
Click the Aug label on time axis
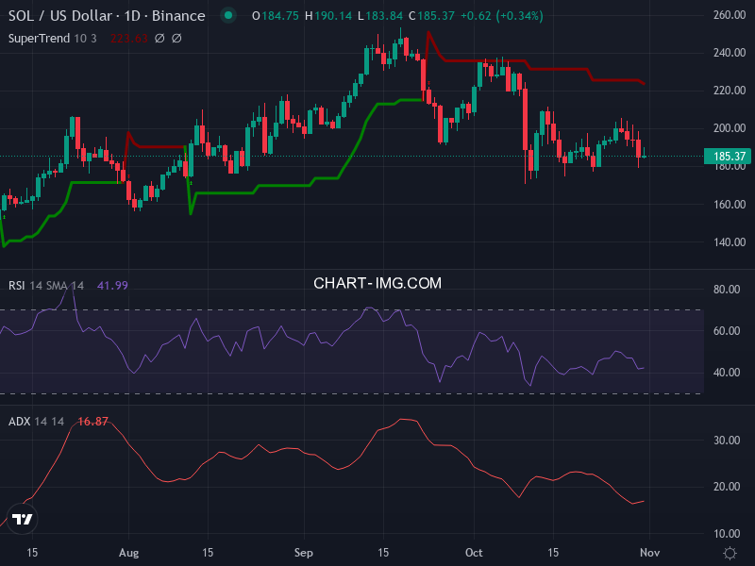pyautogui.click(x=130, y=552)
